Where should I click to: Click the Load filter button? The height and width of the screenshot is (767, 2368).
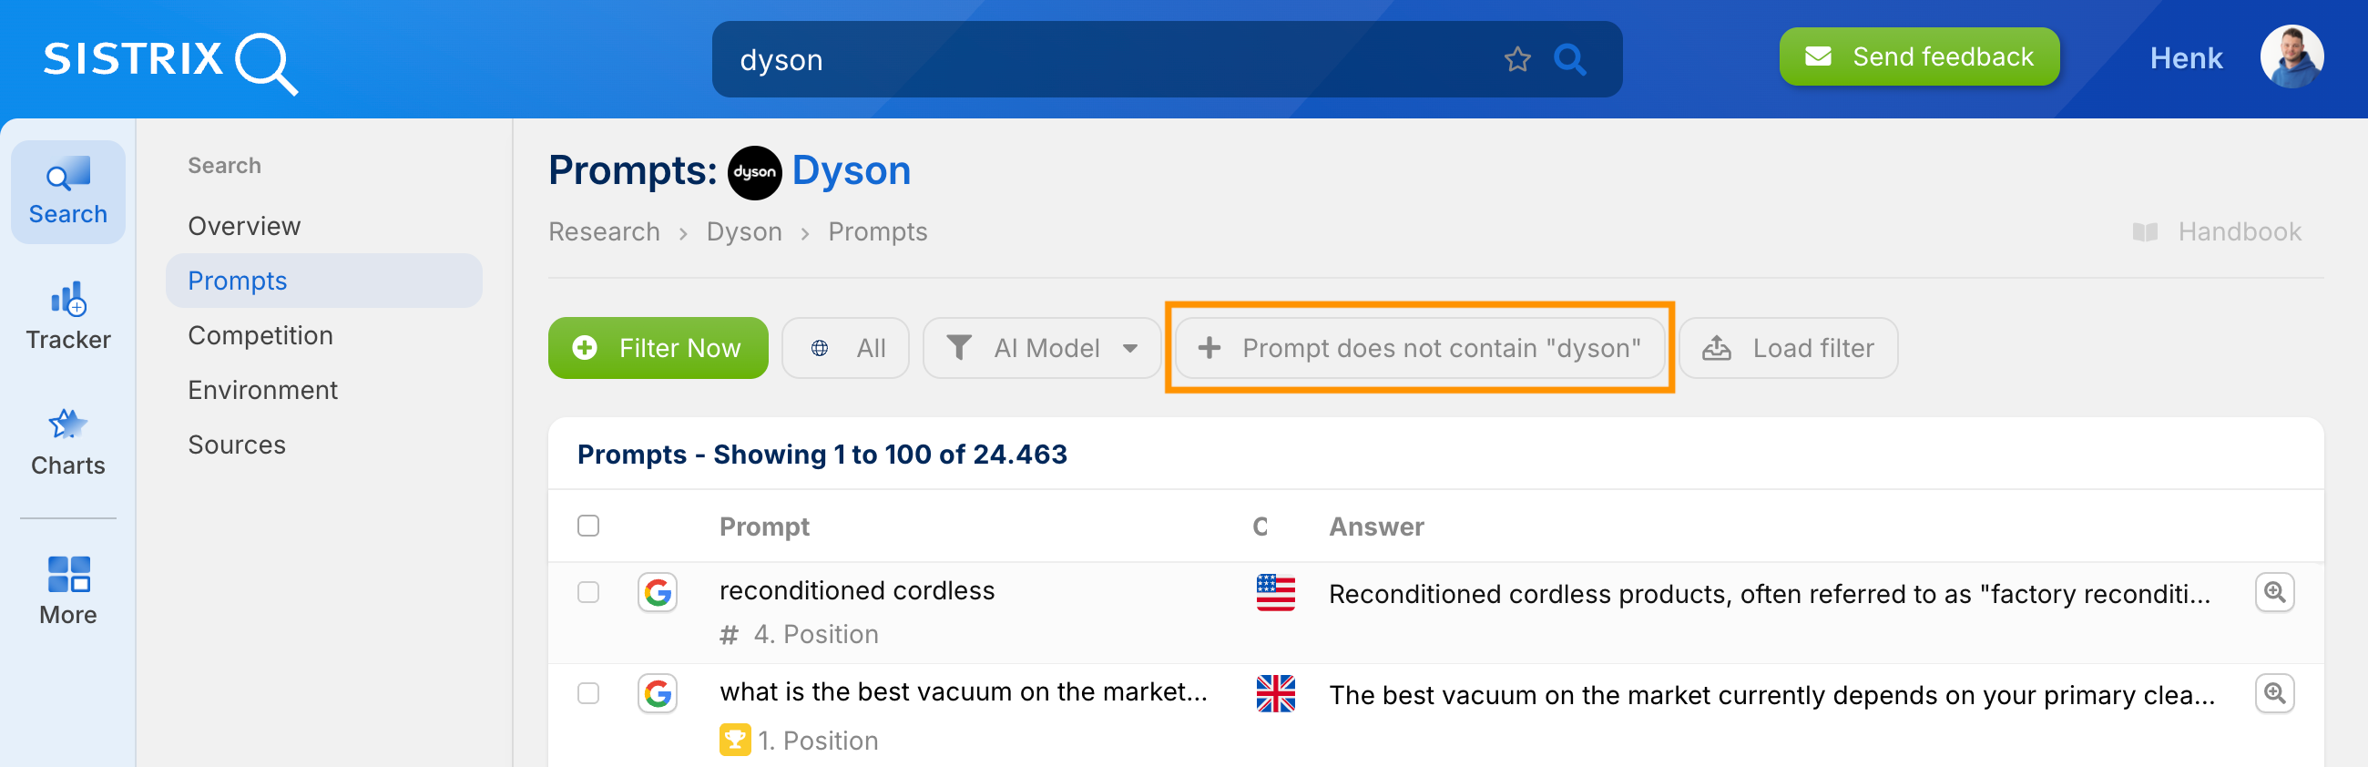[x=1787, y=349]
